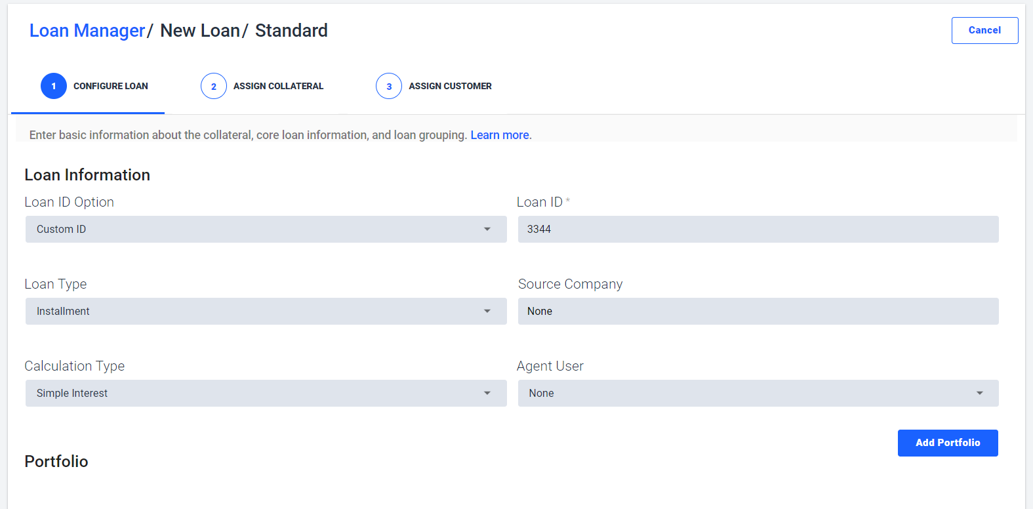
Task: Click the Calculation Type label
Action: pyautogui.click(x=74, y=366)
